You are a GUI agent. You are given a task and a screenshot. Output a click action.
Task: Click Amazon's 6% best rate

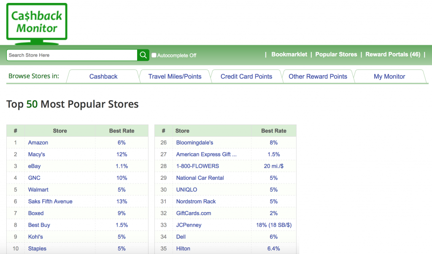pos(121,143)
